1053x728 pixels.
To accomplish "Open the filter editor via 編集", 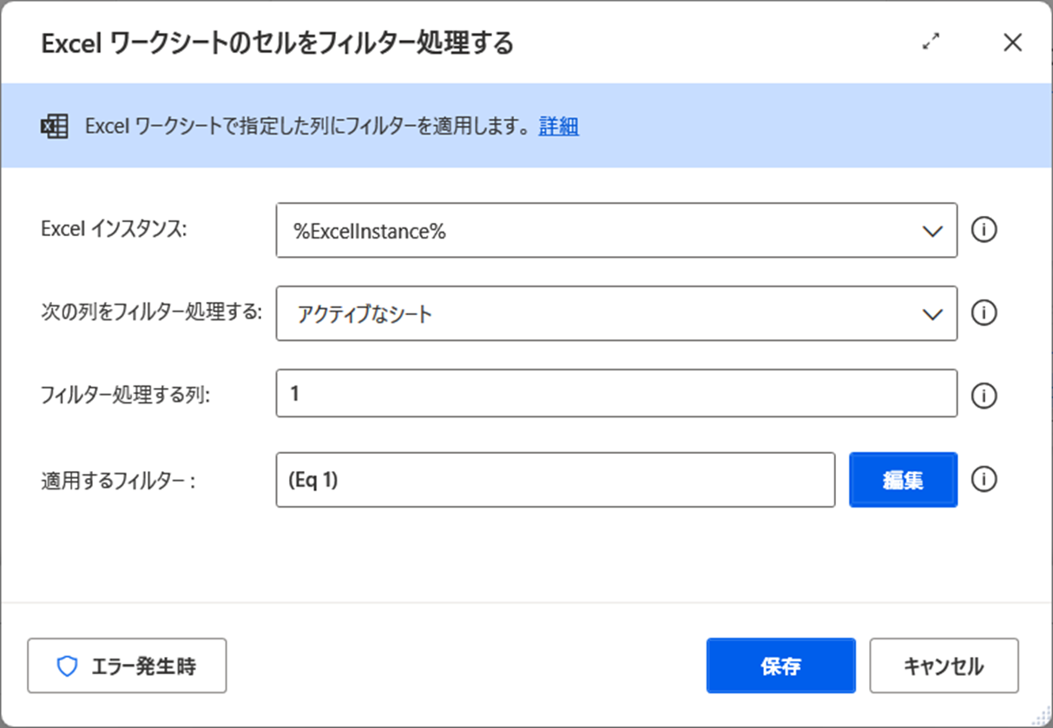I will 903,479.
